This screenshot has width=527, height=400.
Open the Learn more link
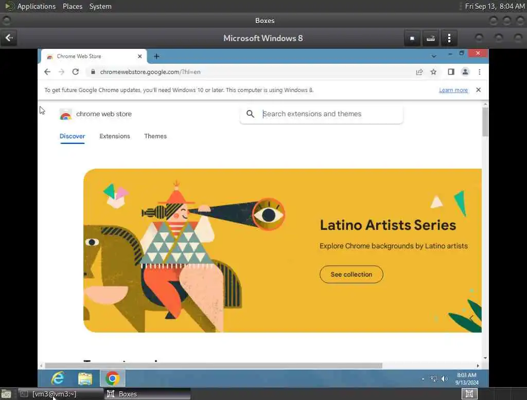453,90
